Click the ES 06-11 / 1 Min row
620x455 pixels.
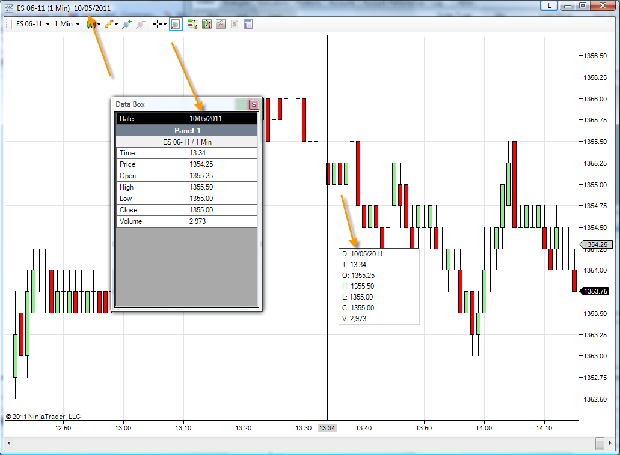[186, 142]
